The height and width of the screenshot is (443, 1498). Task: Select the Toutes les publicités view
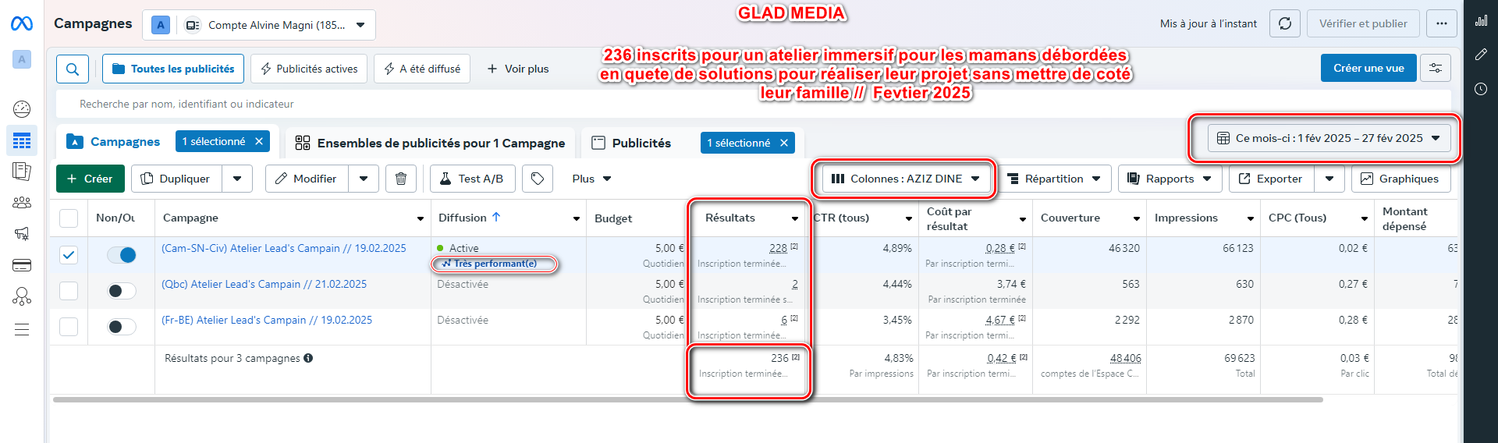tap(173, 69)
